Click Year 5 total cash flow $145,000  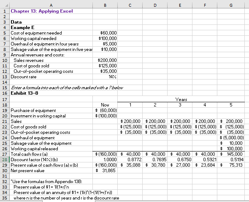(x=231, y=154)
